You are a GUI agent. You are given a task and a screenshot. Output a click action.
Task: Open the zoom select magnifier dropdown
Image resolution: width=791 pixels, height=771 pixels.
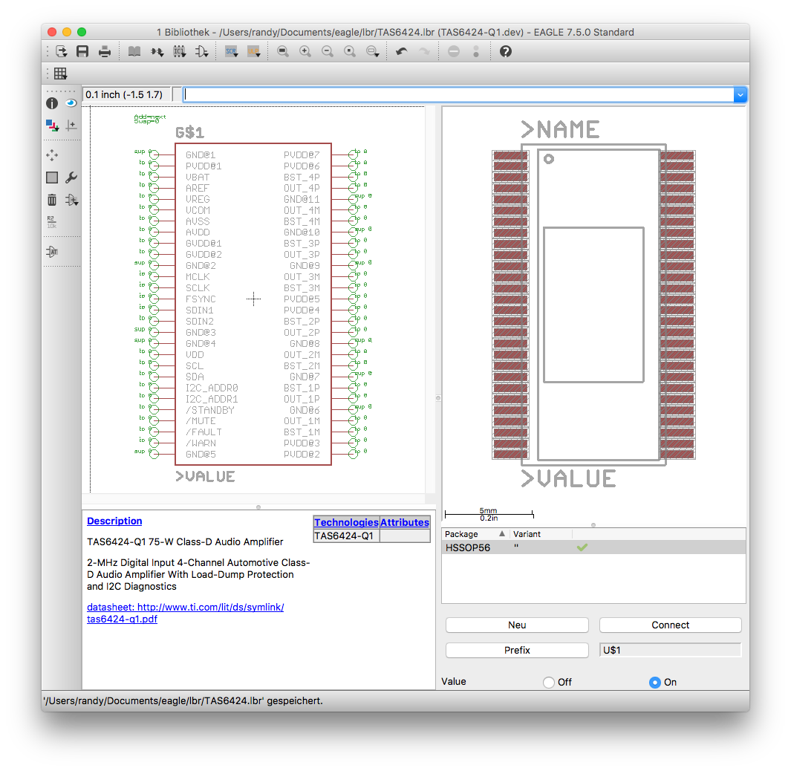pyautogui.click(x=373, y=51)
